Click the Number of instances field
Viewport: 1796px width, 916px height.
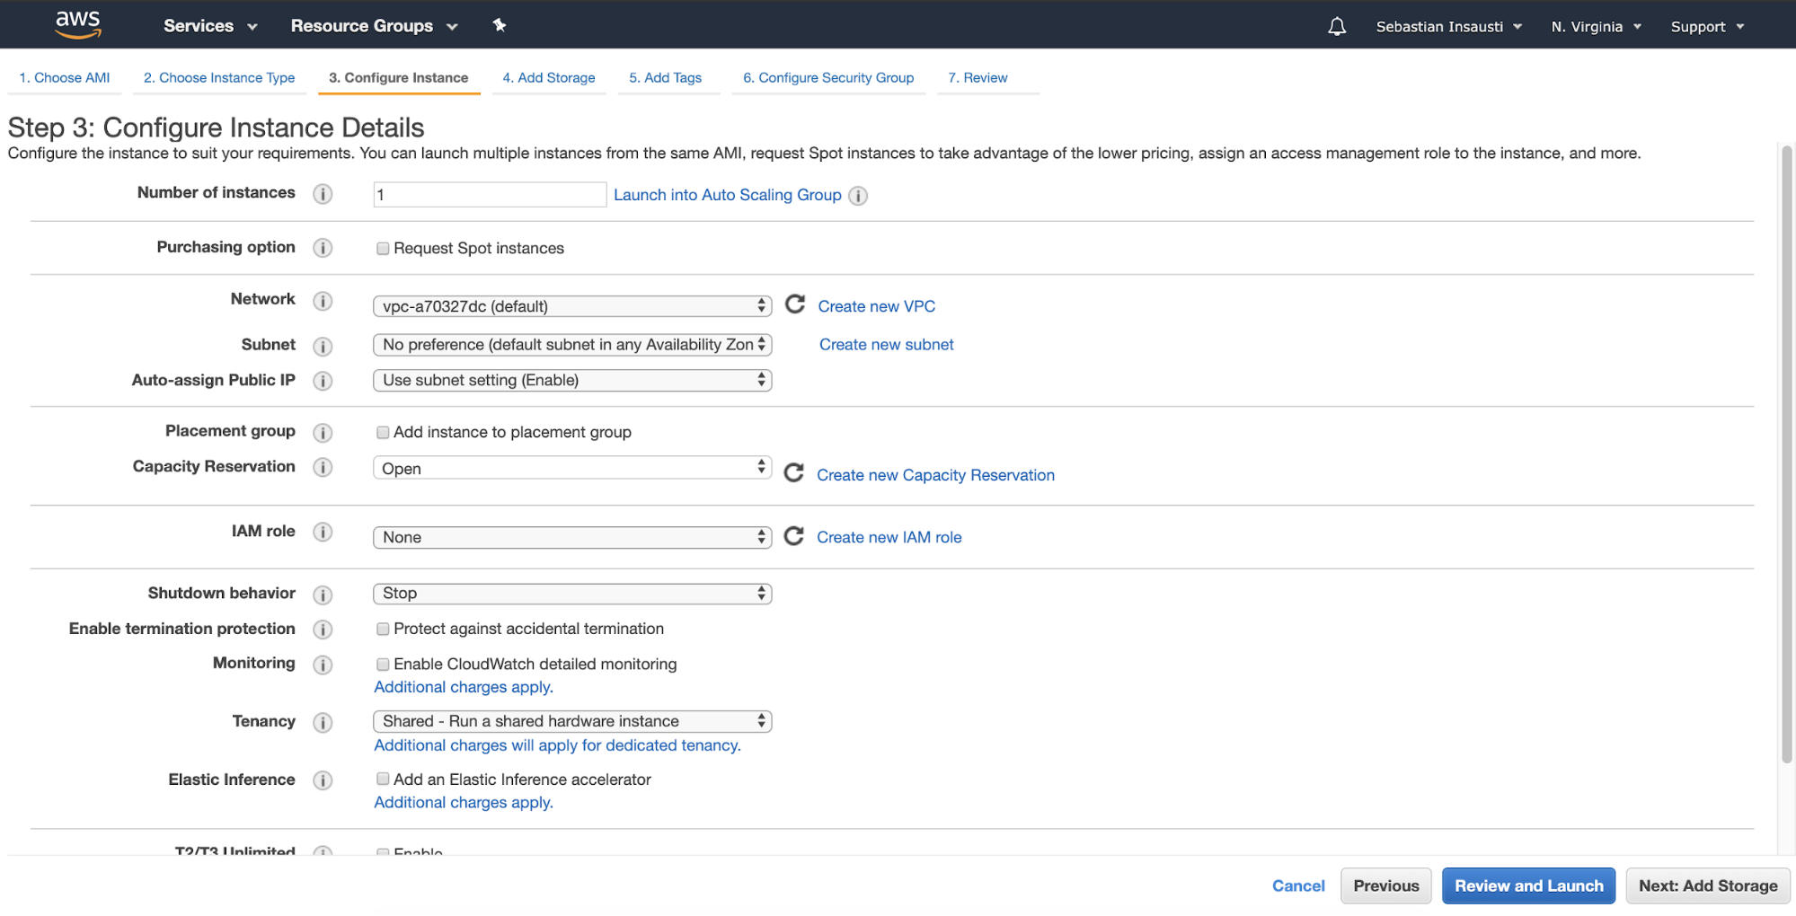pos(490,195)
